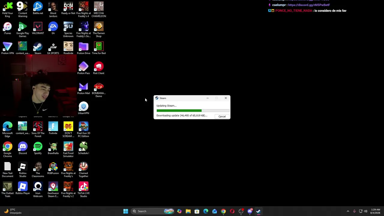Screen dimensions: 384x216
Task: Open the weather widget showing 27°C
Action: (x=13, y=211)
